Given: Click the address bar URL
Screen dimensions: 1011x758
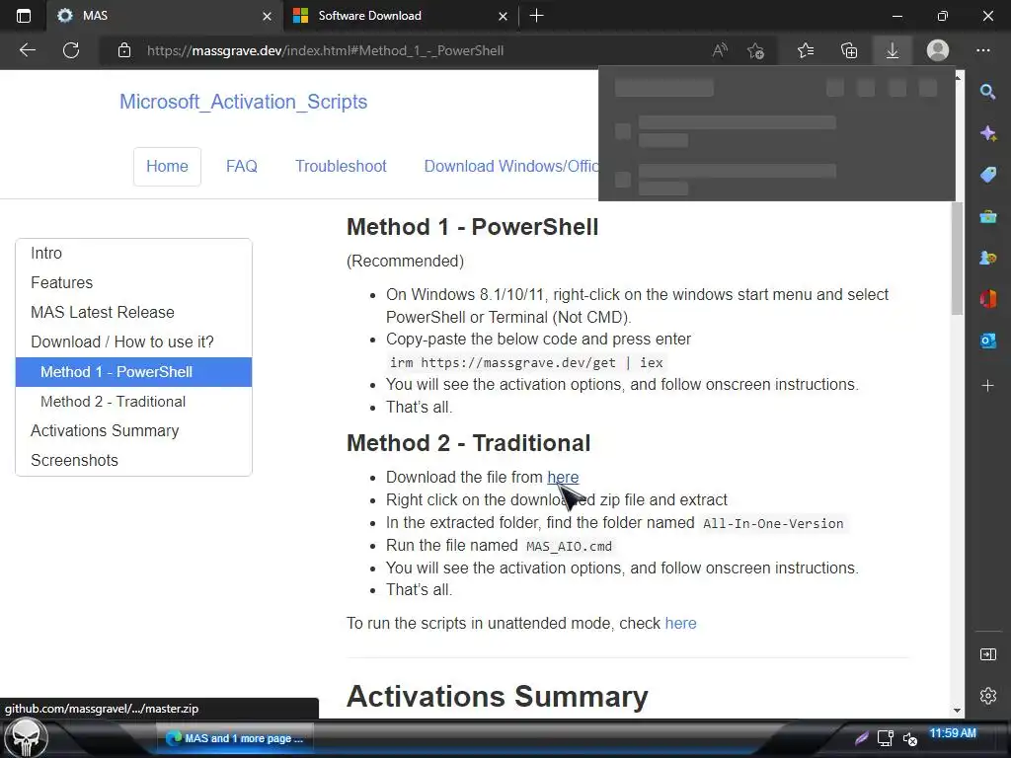Looking at the screenshot, I should coord(325,50).
